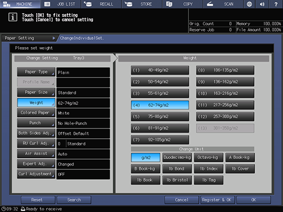
Task: Select weight (1) 40-49g/m2
Action: coord(160,70)
